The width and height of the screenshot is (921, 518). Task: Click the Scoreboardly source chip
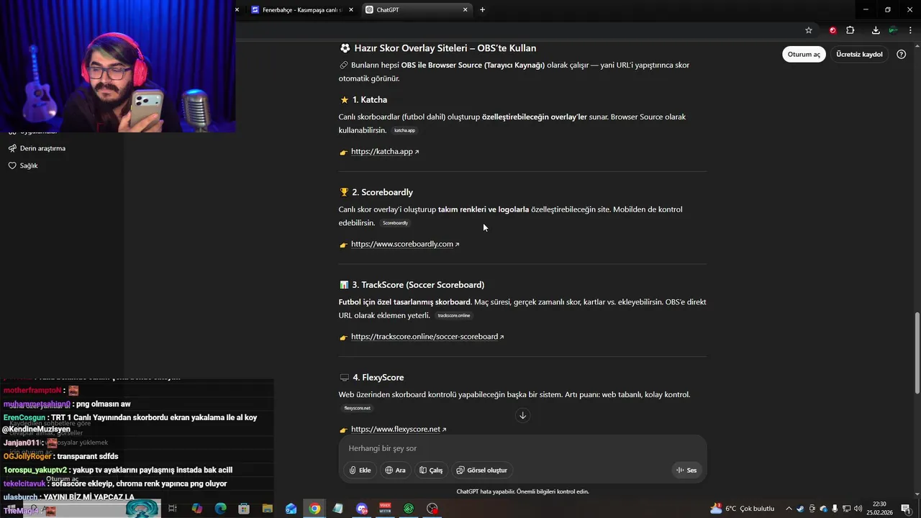(395, 223)
